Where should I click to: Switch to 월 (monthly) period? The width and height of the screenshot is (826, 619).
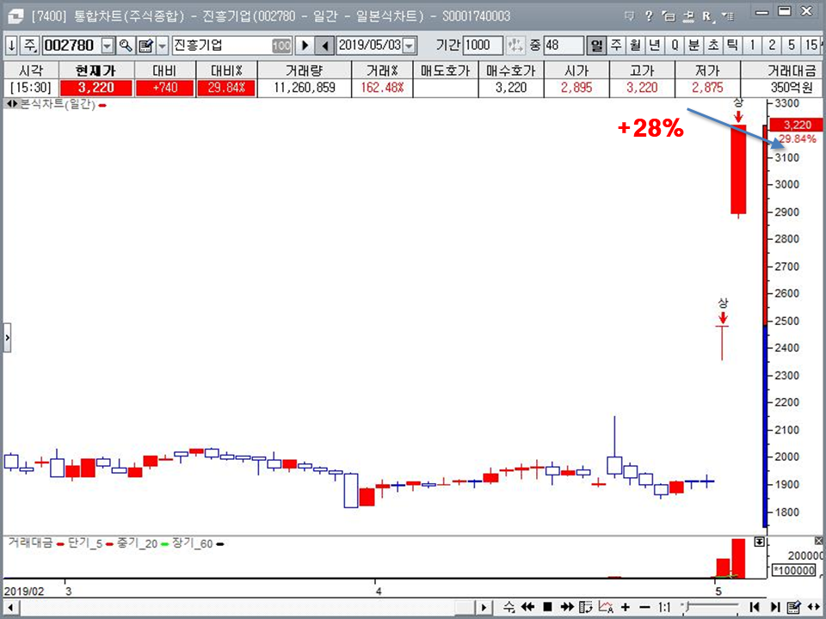coord(635,46)
